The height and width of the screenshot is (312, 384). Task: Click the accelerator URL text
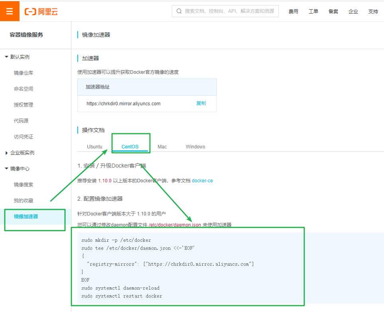point(124,104)
